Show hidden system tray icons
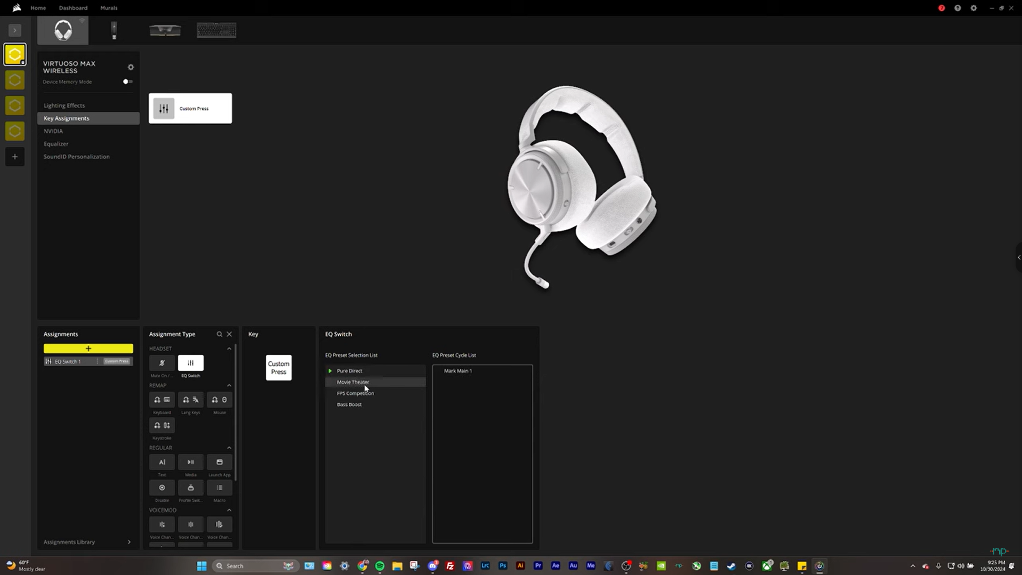 click(913, 566)
